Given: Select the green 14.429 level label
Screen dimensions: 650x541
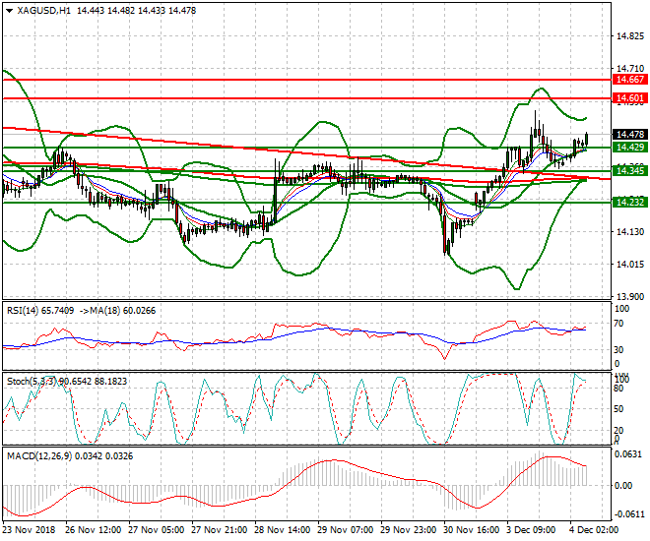Looking at the screenshot, I should point(629,147).
